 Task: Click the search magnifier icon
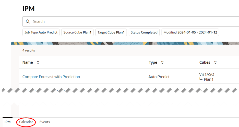[28, 22]
